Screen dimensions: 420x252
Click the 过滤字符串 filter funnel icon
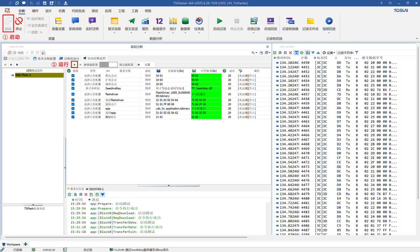[357, 52]
